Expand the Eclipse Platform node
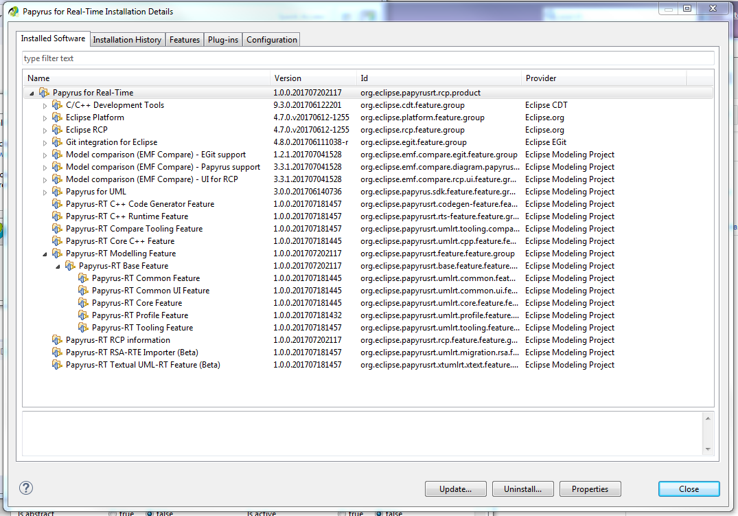This screenshot has height=516, width=738. (x=45, y=117)
